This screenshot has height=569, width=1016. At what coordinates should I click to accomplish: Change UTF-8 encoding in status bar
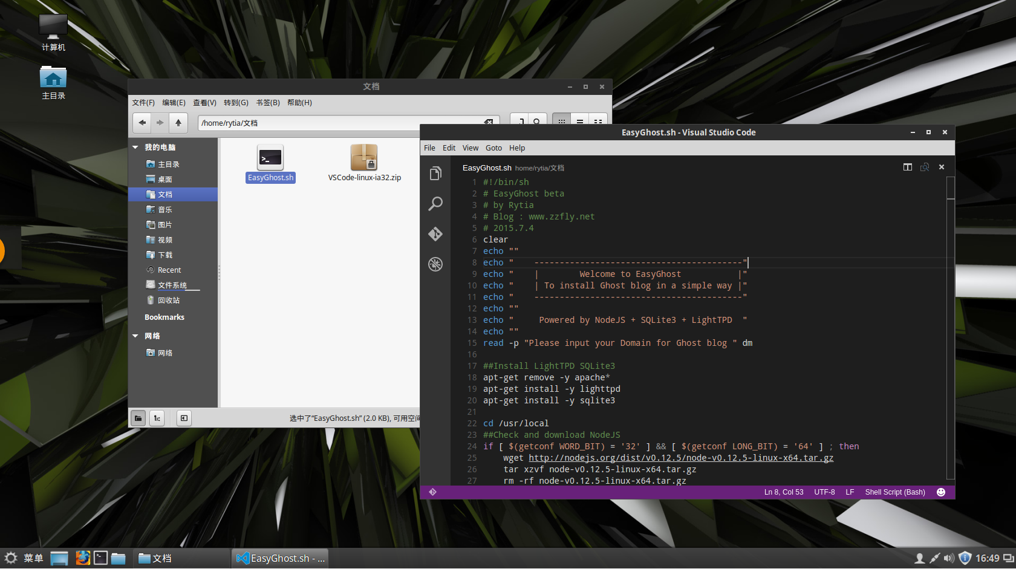[824, 492]
